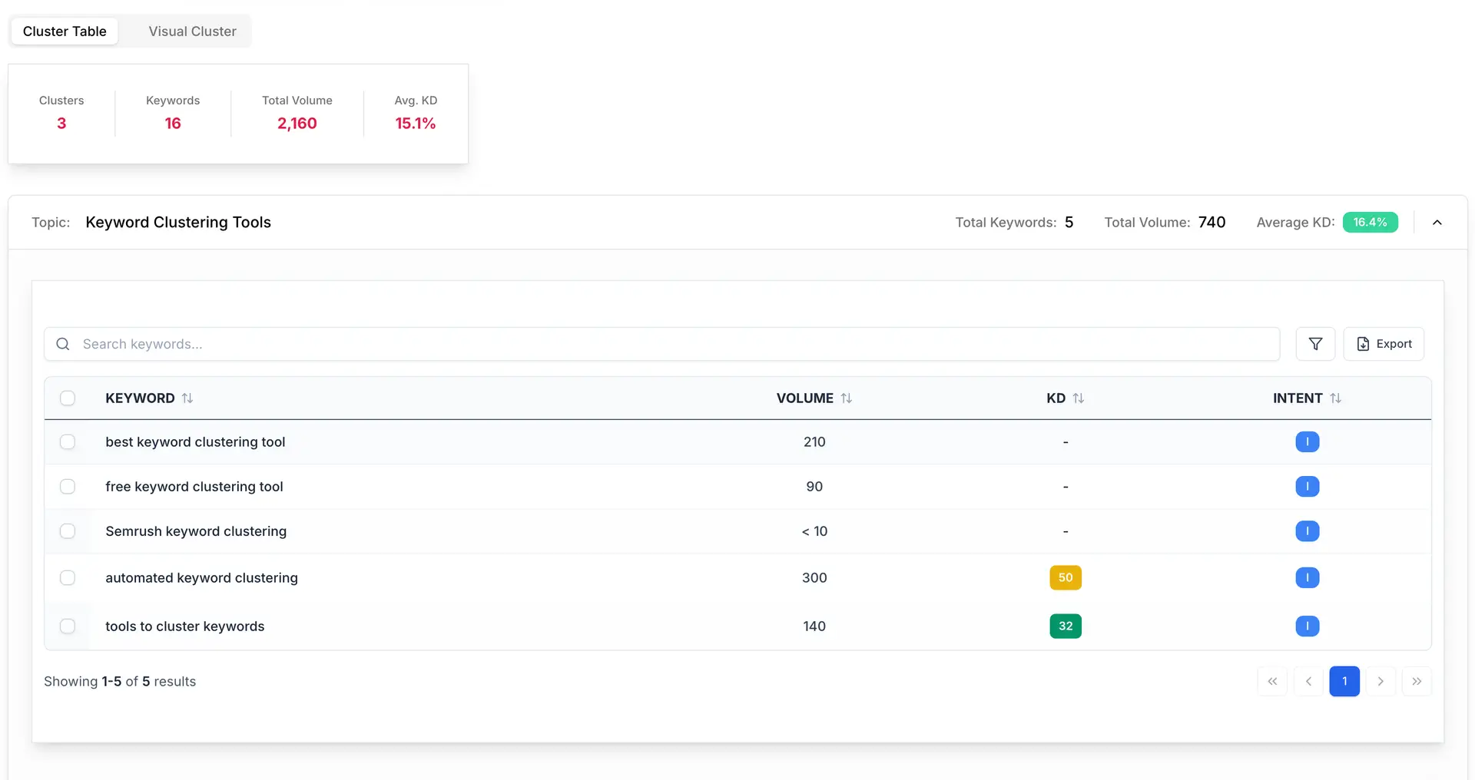Image resolution: width=1475 pixels, height=780 pixels.
Task: Sort table by Intent arrows icon
Action: click(1336, 398)
